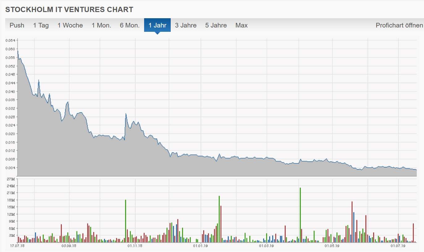Click the 01.07.19 date axis label
This screenshot has height=252, width=424.
(x=398, y=246)
